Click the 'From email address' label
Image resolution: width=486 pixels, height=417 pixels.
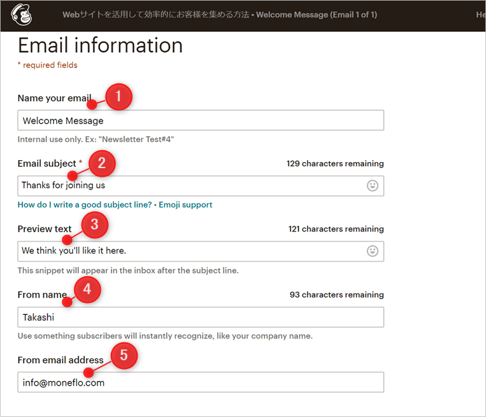click(x=60, y=360)
